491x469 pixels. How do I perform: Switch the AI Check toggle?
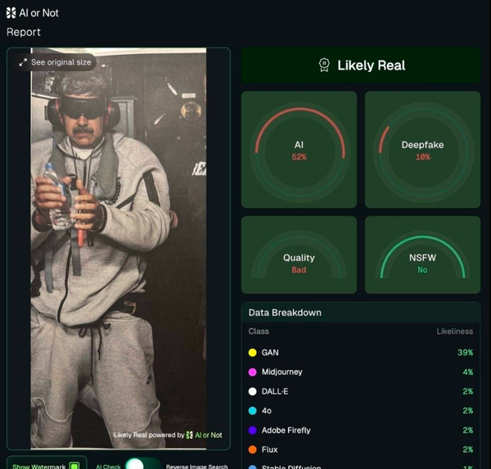[143, 464]
